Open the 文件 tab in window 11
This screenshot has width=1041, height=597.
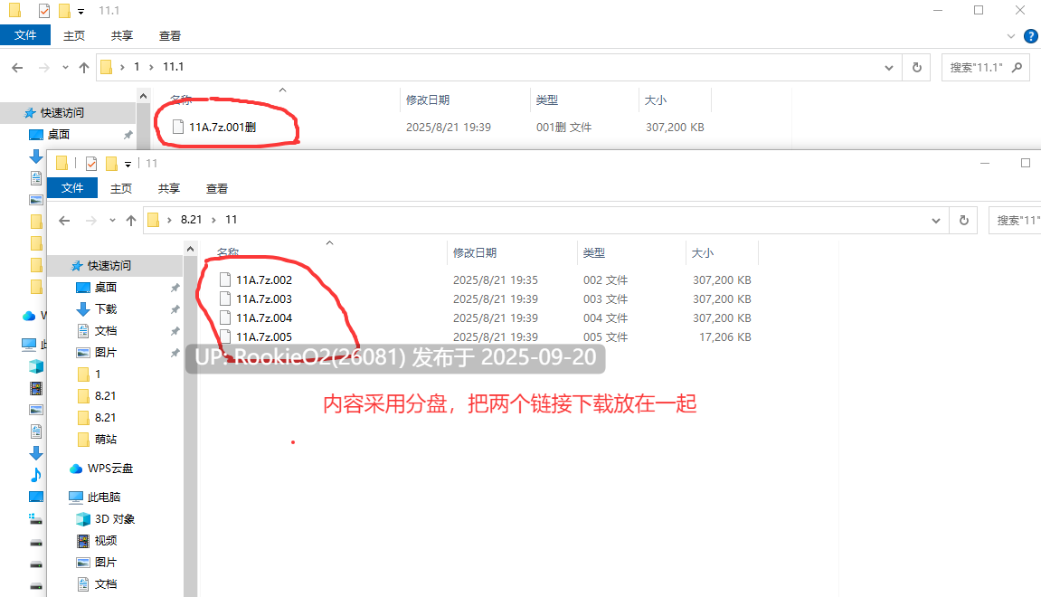(x=72, y=188)
